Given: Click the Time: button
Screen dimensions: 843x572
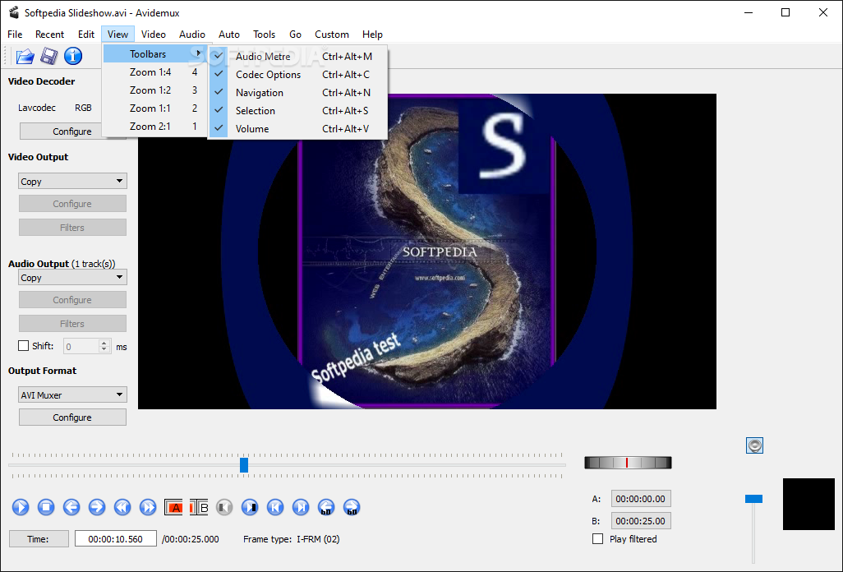Looking at the screenshot, I should pos(39,538).
